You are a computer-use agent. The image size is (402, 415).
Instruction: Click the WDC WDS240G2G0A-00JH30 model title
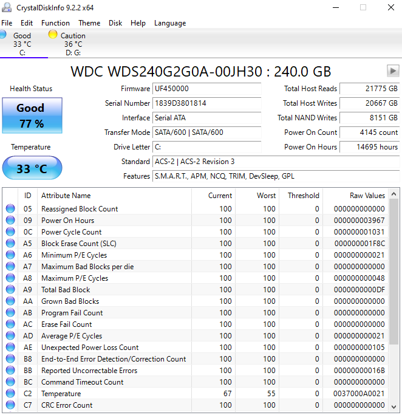[201, 72]
